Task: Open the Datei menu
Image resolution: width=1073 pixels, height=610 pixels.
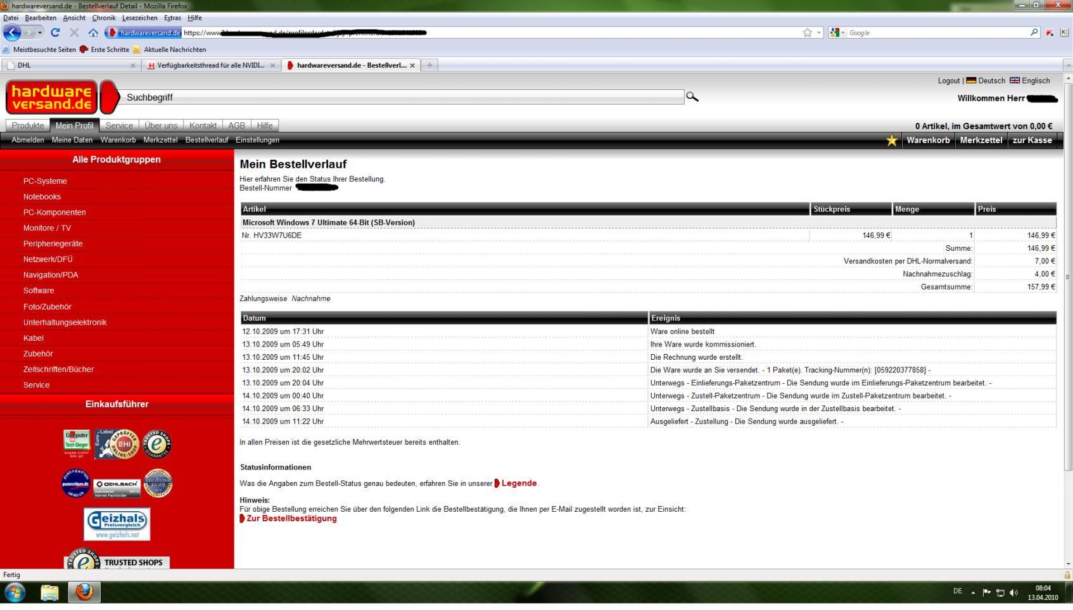Action: (x=11, y=18)
